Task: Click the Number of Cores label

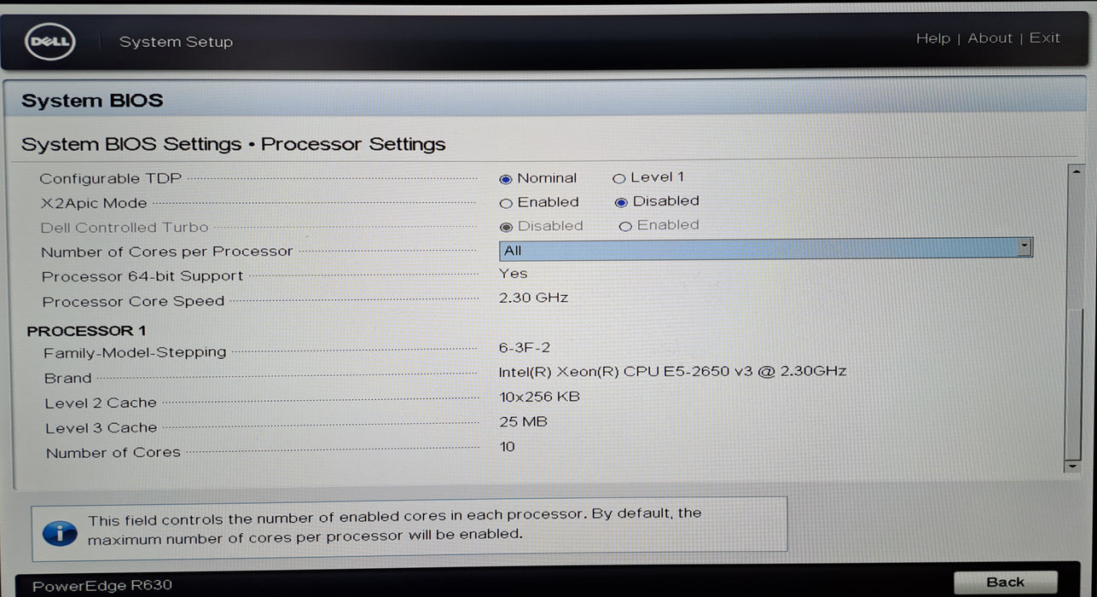Action: tap(113, 453)
